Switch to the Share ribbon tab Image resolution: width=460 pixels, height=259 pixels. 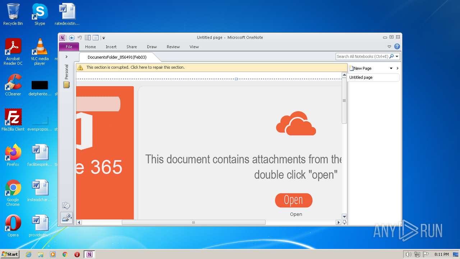132,47
